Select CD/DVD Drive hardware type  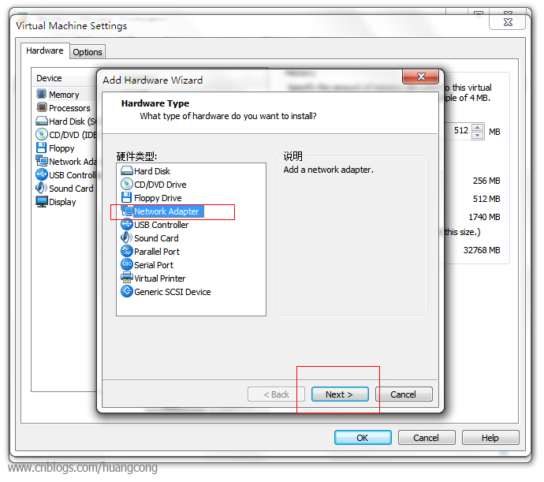click(160, 185)
